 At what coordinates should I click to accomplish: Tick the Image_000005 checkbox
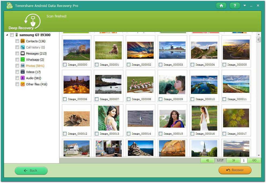click(x=224, y=65)
